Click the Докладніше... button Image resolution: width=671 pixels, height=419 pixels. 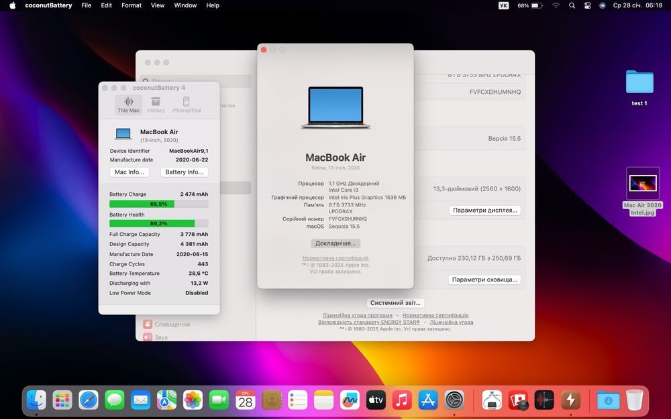(335, 243)
